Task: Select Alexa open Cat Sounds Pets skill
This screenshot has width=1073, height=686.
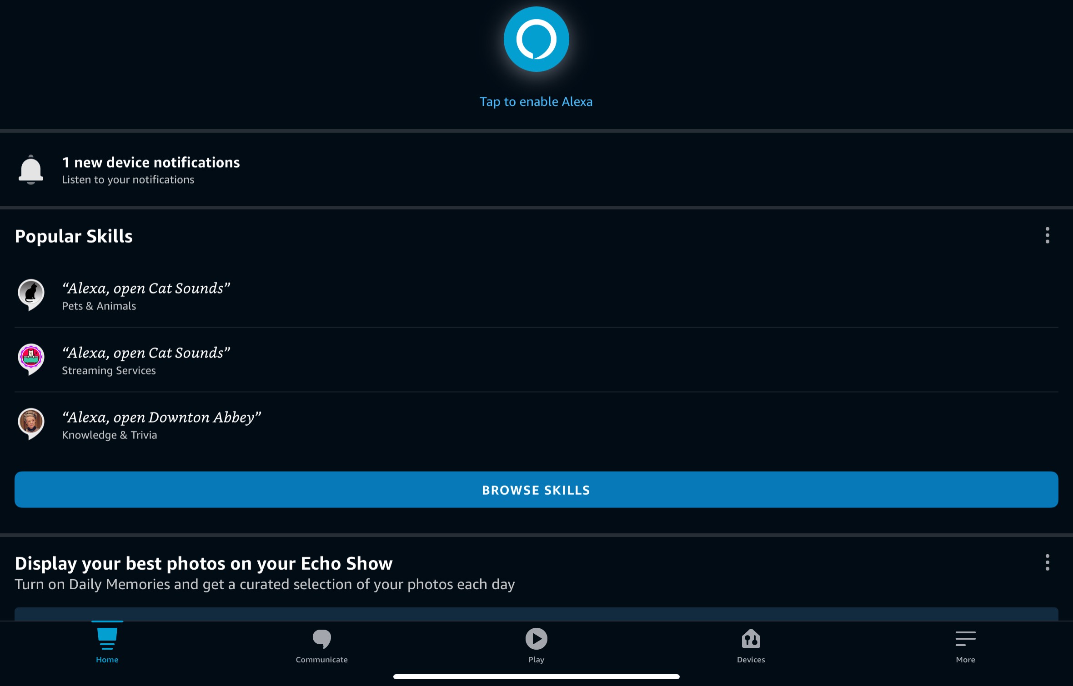Action: click(x=536, y=294)
